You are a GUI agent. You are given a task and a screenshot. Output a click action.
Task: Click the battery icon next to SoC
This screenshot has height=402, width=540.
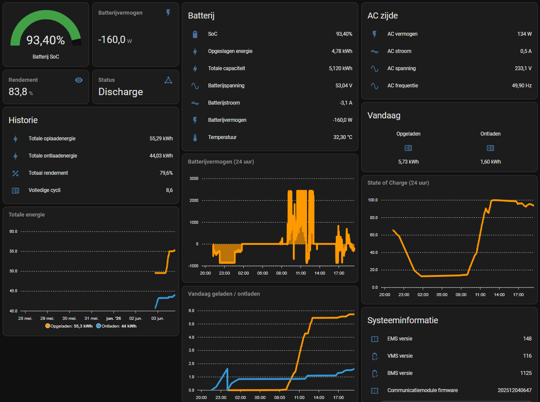tap(195, 34)
